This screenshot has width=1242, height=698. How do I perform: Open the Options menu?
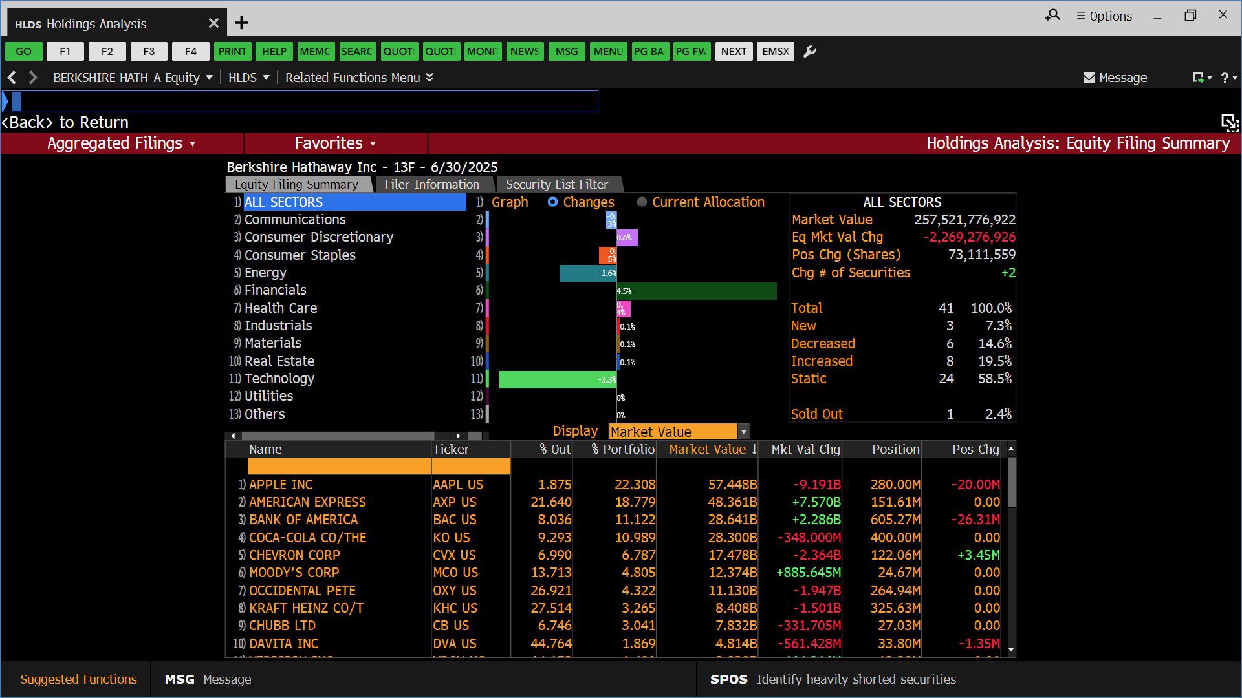pos(1104,16)
